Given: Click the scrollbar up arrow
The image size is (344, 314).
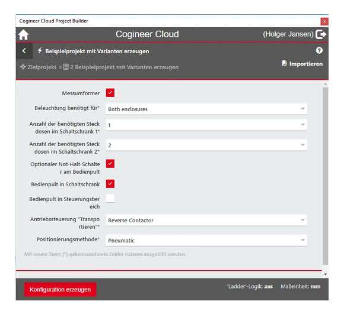Looking at the screenshot, I should point(326,84).
